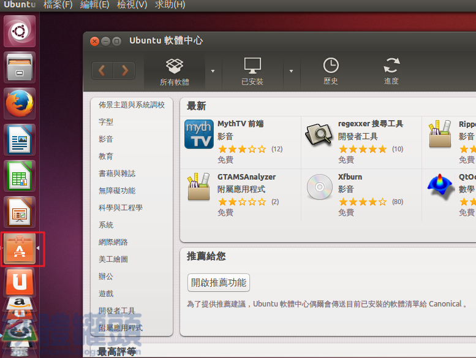The height and width of the screenshot is (358, 476).
Task: Open LibreOffice Writer from the launcher
Action: (x=20, y=140)
